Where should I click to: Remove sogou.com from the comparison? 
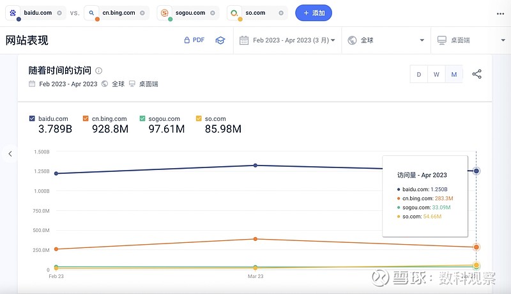pyautogui.click(x=212, y=13)
